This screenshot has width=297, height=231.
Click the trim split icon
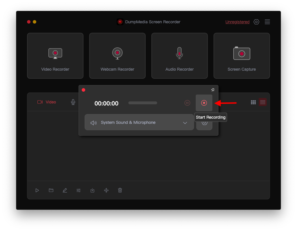tap(106, 190)
